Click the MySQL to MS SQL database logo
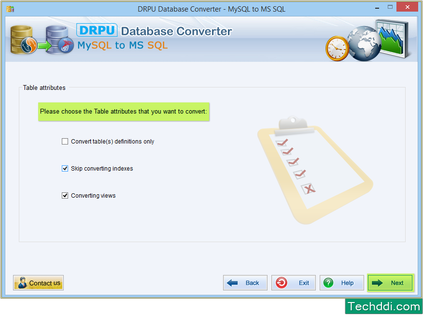This screenshot has height=318, width=423. [42, 40]
